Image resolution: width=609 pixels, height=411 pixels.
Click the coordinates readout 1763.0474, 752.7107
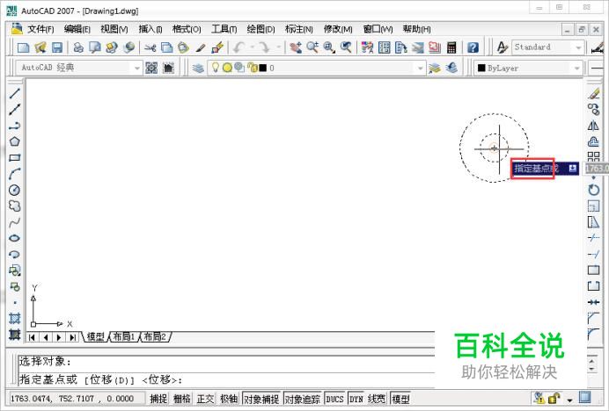click(72, 399)
